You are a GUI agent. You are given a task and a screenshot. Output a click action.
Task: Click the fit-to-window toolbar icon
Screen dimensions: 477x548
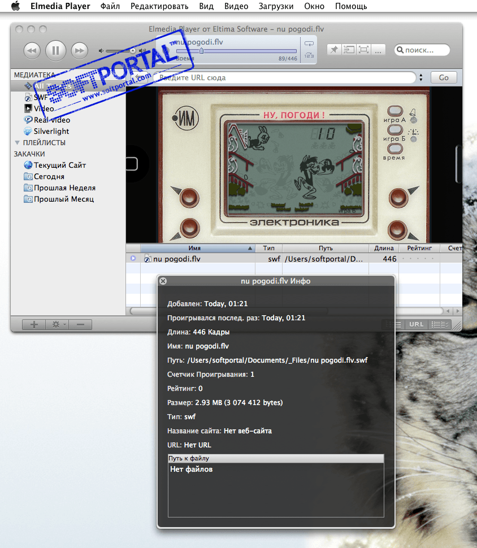[x=349, y=50]
